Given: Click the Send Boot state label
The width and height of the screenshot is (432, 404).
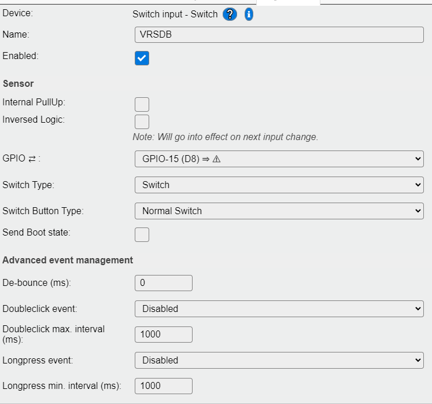Looking at the screenshot, I should (36, 232).
